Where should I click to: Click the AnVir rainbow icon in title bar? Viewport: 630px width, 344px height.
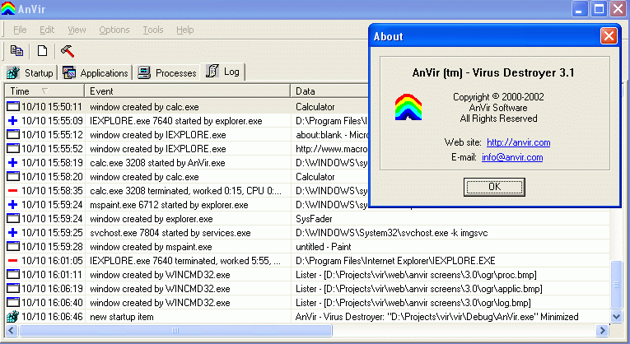click(8, 8)
